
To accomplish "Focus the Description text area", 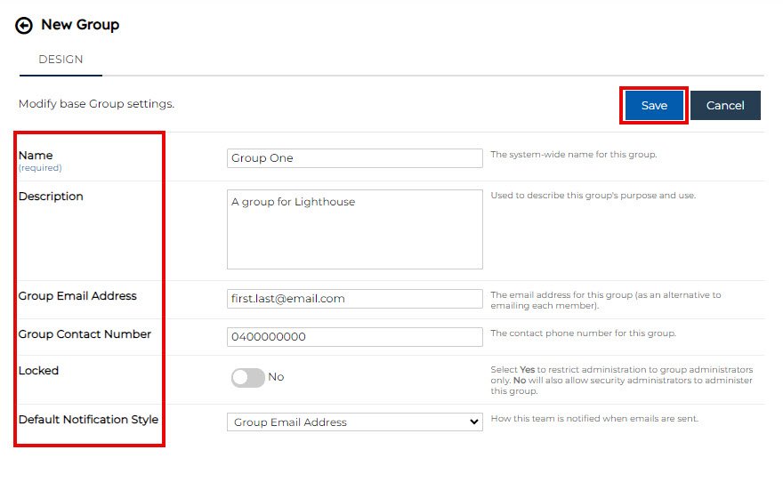I will point(354,229).
